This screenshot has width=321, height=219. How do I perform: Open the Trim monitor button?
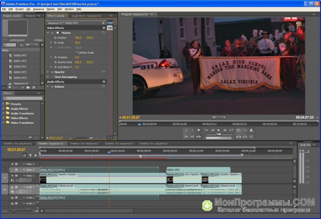[251, 137]
